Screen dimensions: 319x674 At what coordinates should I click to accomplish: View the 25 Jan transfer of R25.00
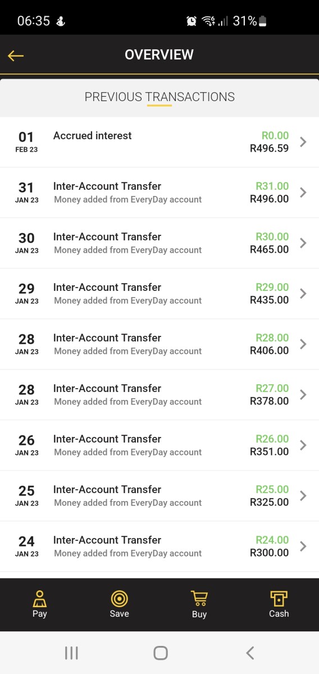pyautogui.click(x=159, y=496)
